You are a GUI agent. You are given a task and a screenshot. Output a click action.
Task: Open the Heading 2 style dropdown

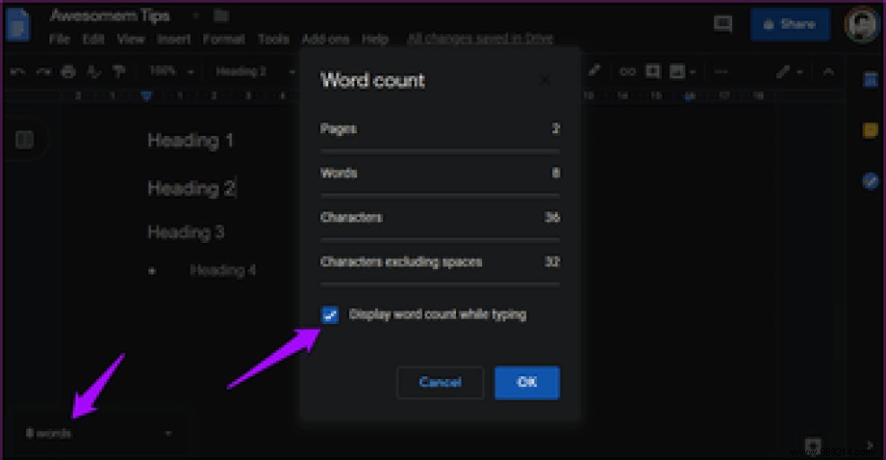click(255, 71)
